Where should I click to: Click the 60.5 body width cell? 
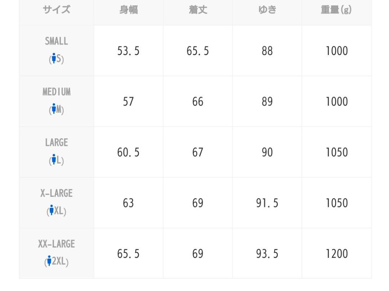point(129,152)
